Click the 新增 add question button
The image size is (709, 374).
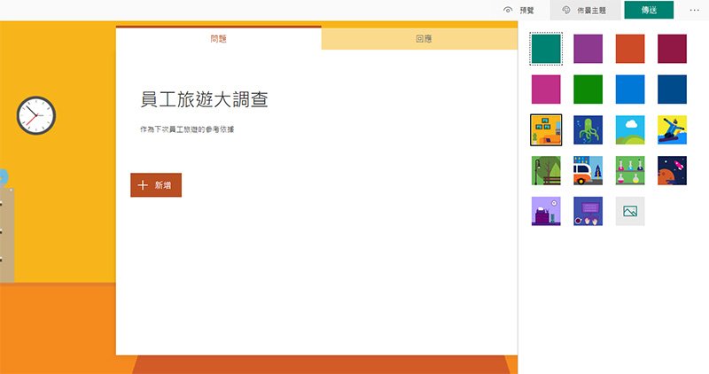click(156, 185)
